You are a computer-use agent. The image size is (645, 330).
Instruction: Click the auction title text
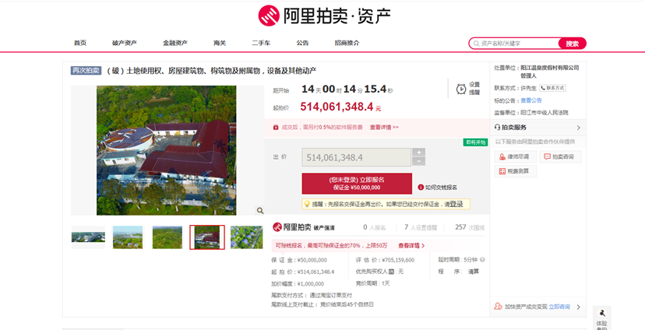pos(211,71)
